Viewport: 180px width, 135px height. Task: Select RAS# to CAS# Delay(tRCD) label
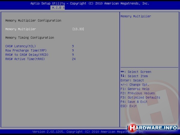click(27, 55)
